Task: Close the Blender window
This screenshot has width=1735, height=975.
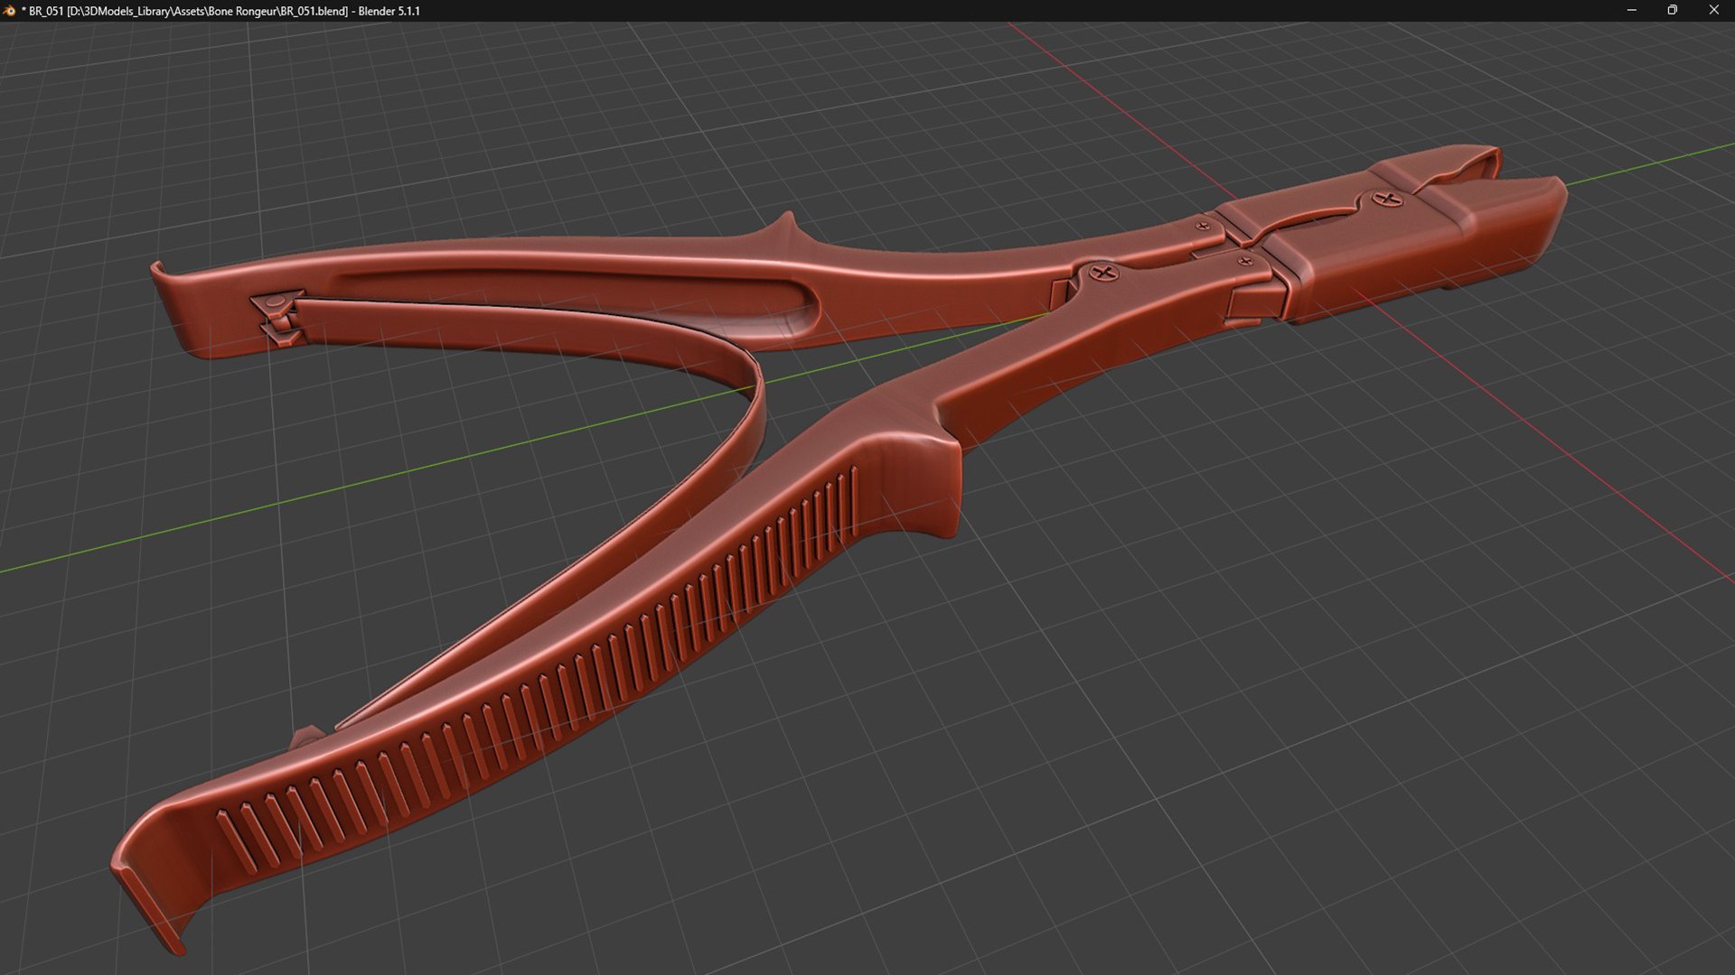Action: tap(1713, 11)
